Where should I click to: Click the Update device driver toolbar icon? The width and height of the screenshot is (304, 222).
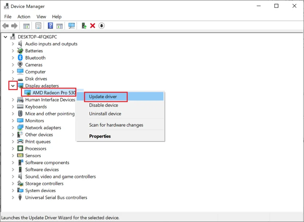[84, 25]
